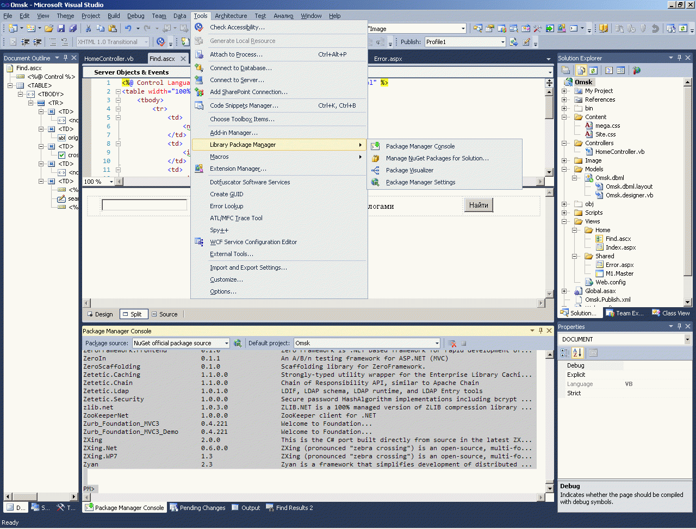The width and height of the screenshot is (696, 529).
Task: Open the zoom level 100 % dropdown
Action: 111,182
